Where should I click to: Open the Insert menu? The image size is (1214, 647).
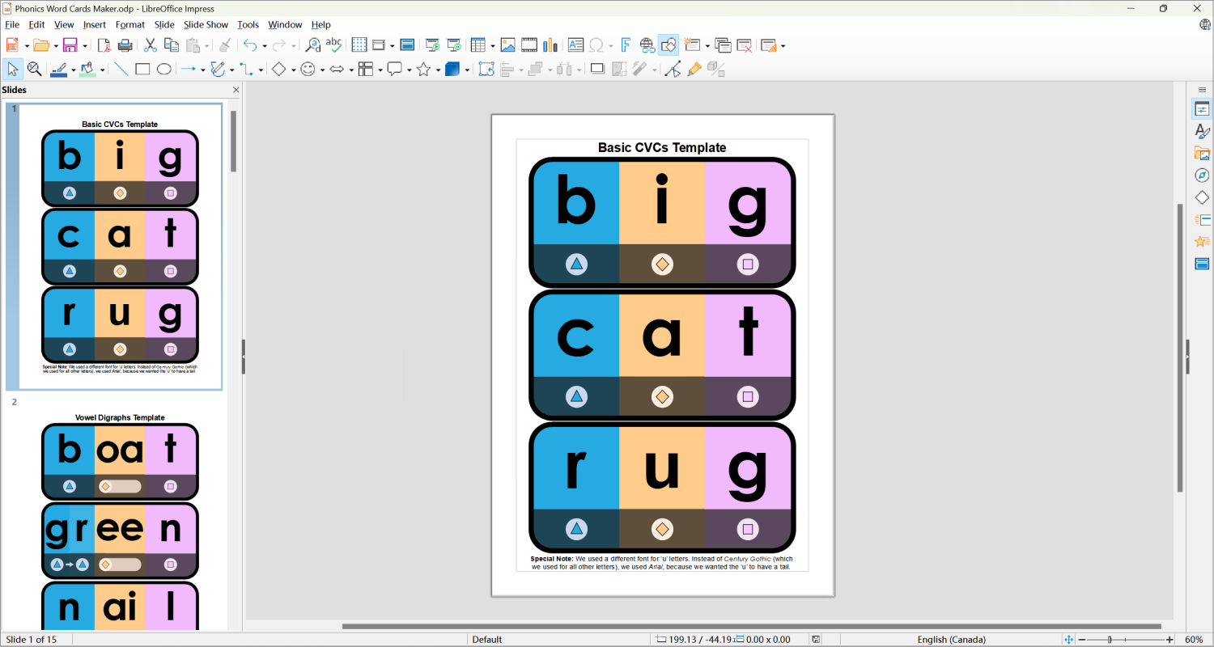95,25
